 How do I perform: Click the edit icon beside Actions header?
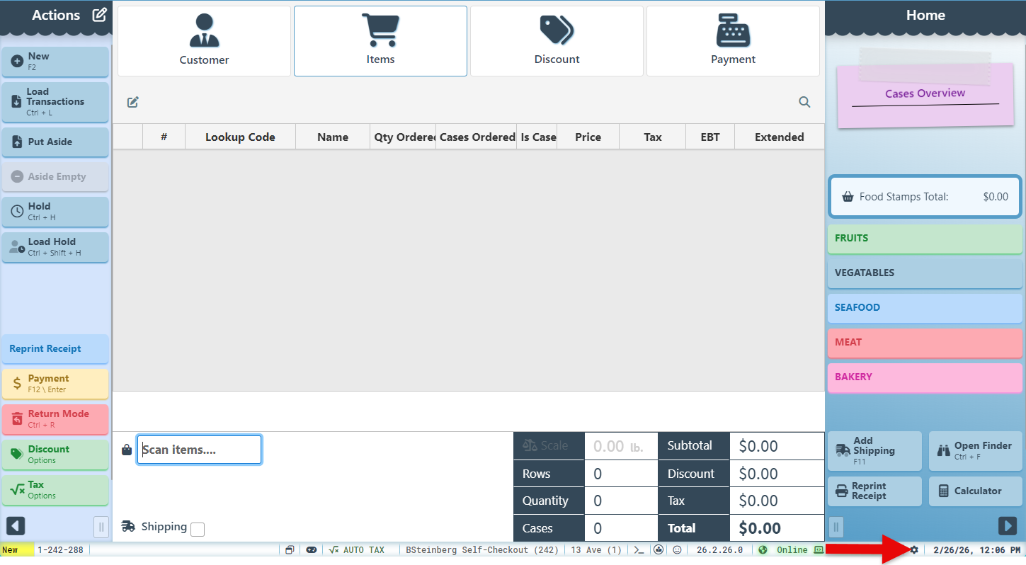(x=100, y=15)
